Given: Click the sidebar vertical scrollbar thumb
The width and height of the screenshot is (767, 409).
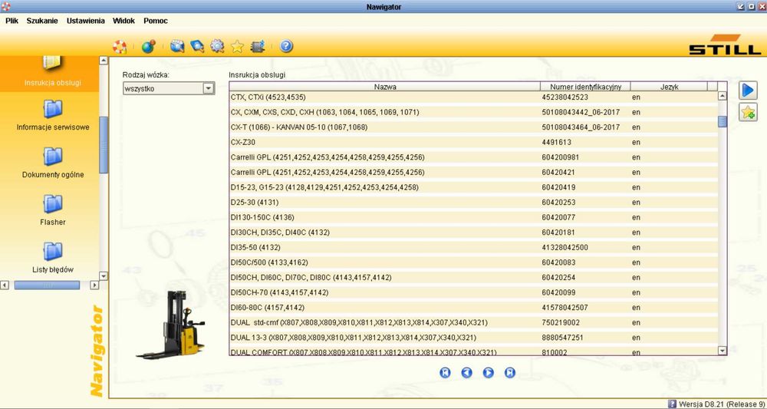Looking at the screenshot, I should click(104, 145).
